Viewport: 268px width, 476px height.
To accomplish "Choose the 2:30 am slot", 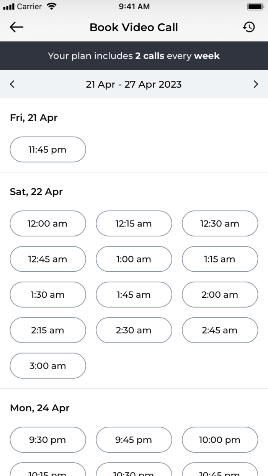I will 134,330.
